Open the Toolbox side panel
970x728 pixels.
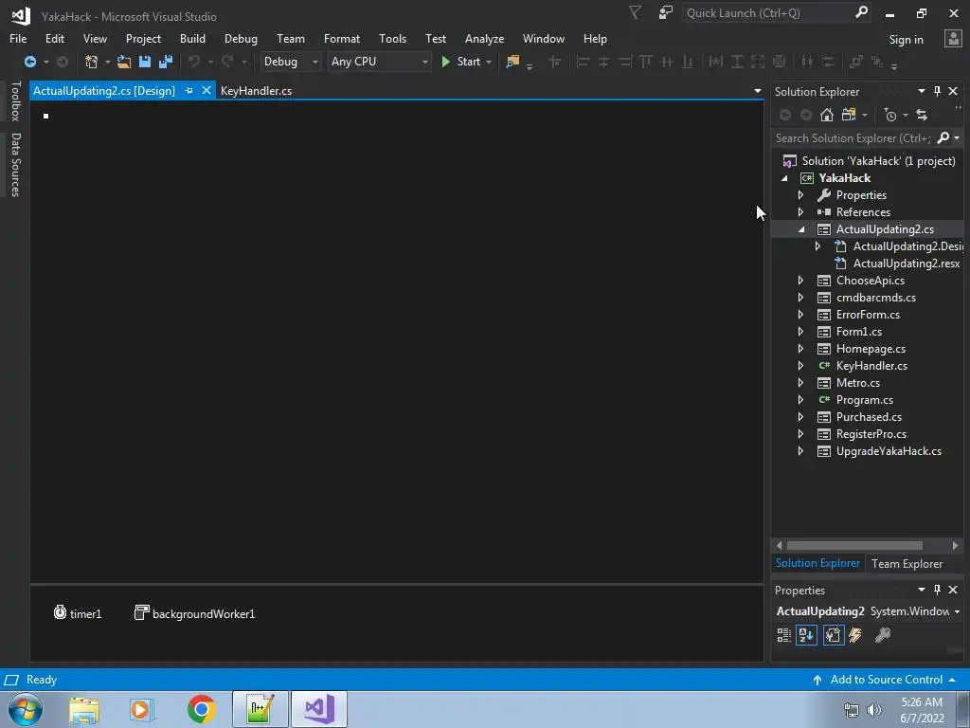[x=15, y=100]
